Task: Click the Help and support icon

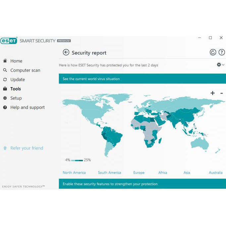Action: click(5, 107)
